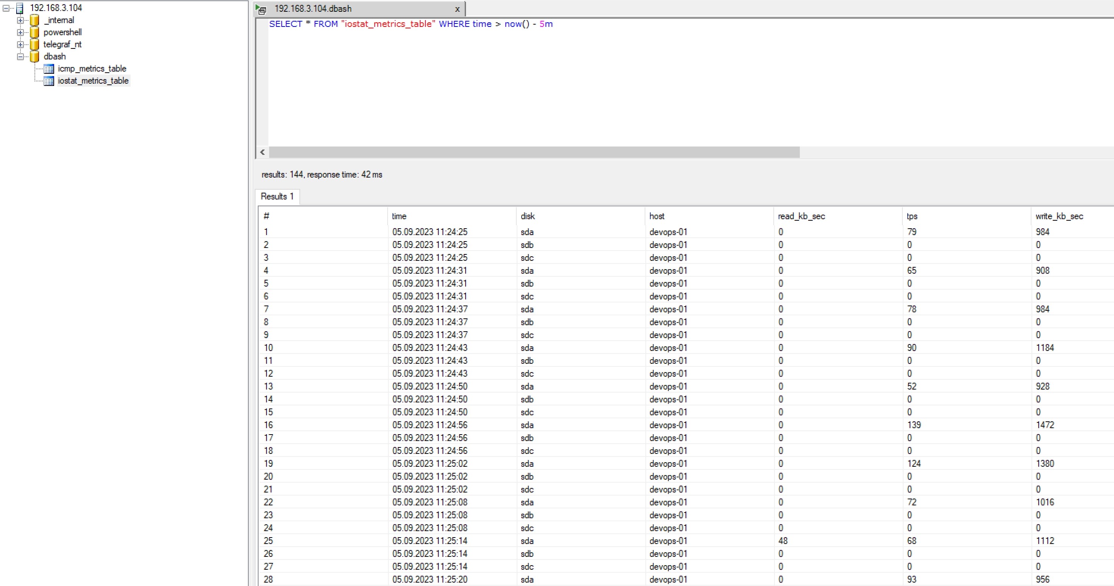The height and width of the screenshot is (586, 1114).
Task: Expand the _internal database node
Action: tap(20, 20)
